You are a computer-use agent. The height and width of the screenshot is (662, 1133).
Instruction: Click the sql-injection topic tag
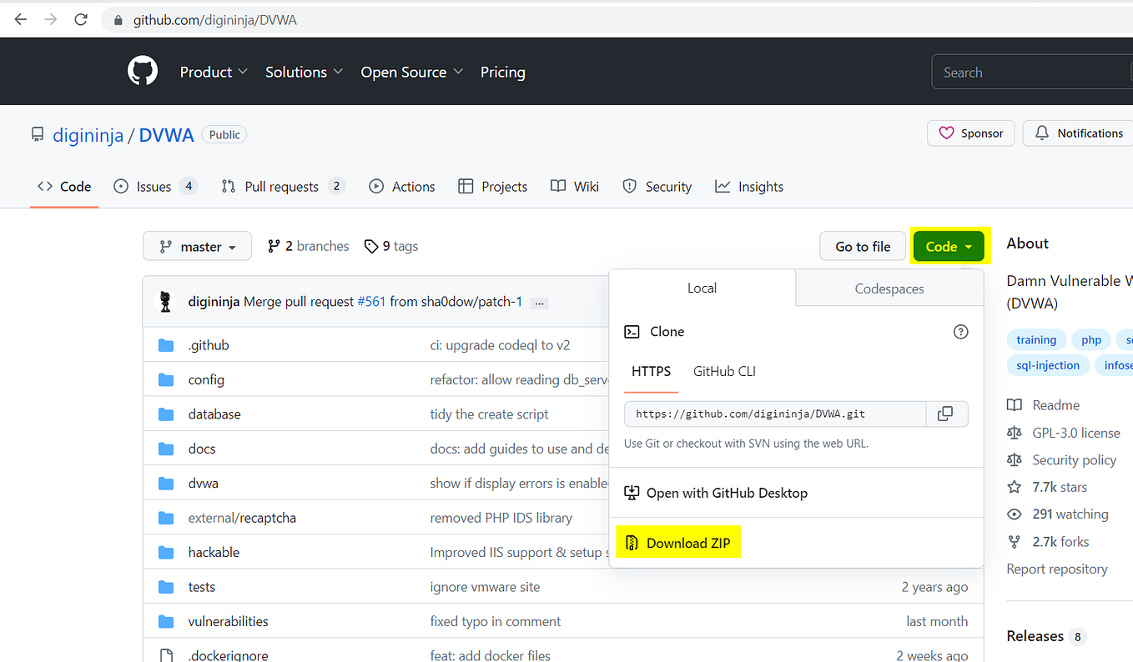coord(1048,365)
